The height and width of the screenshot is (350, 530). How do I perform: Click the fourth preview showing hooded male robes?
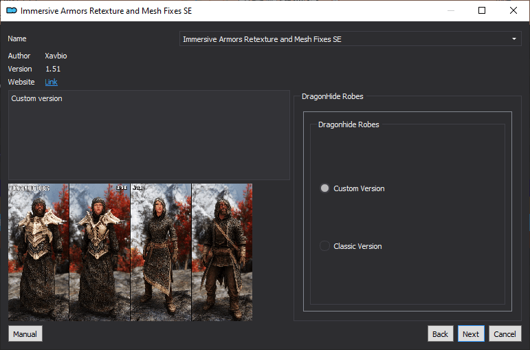222,252
